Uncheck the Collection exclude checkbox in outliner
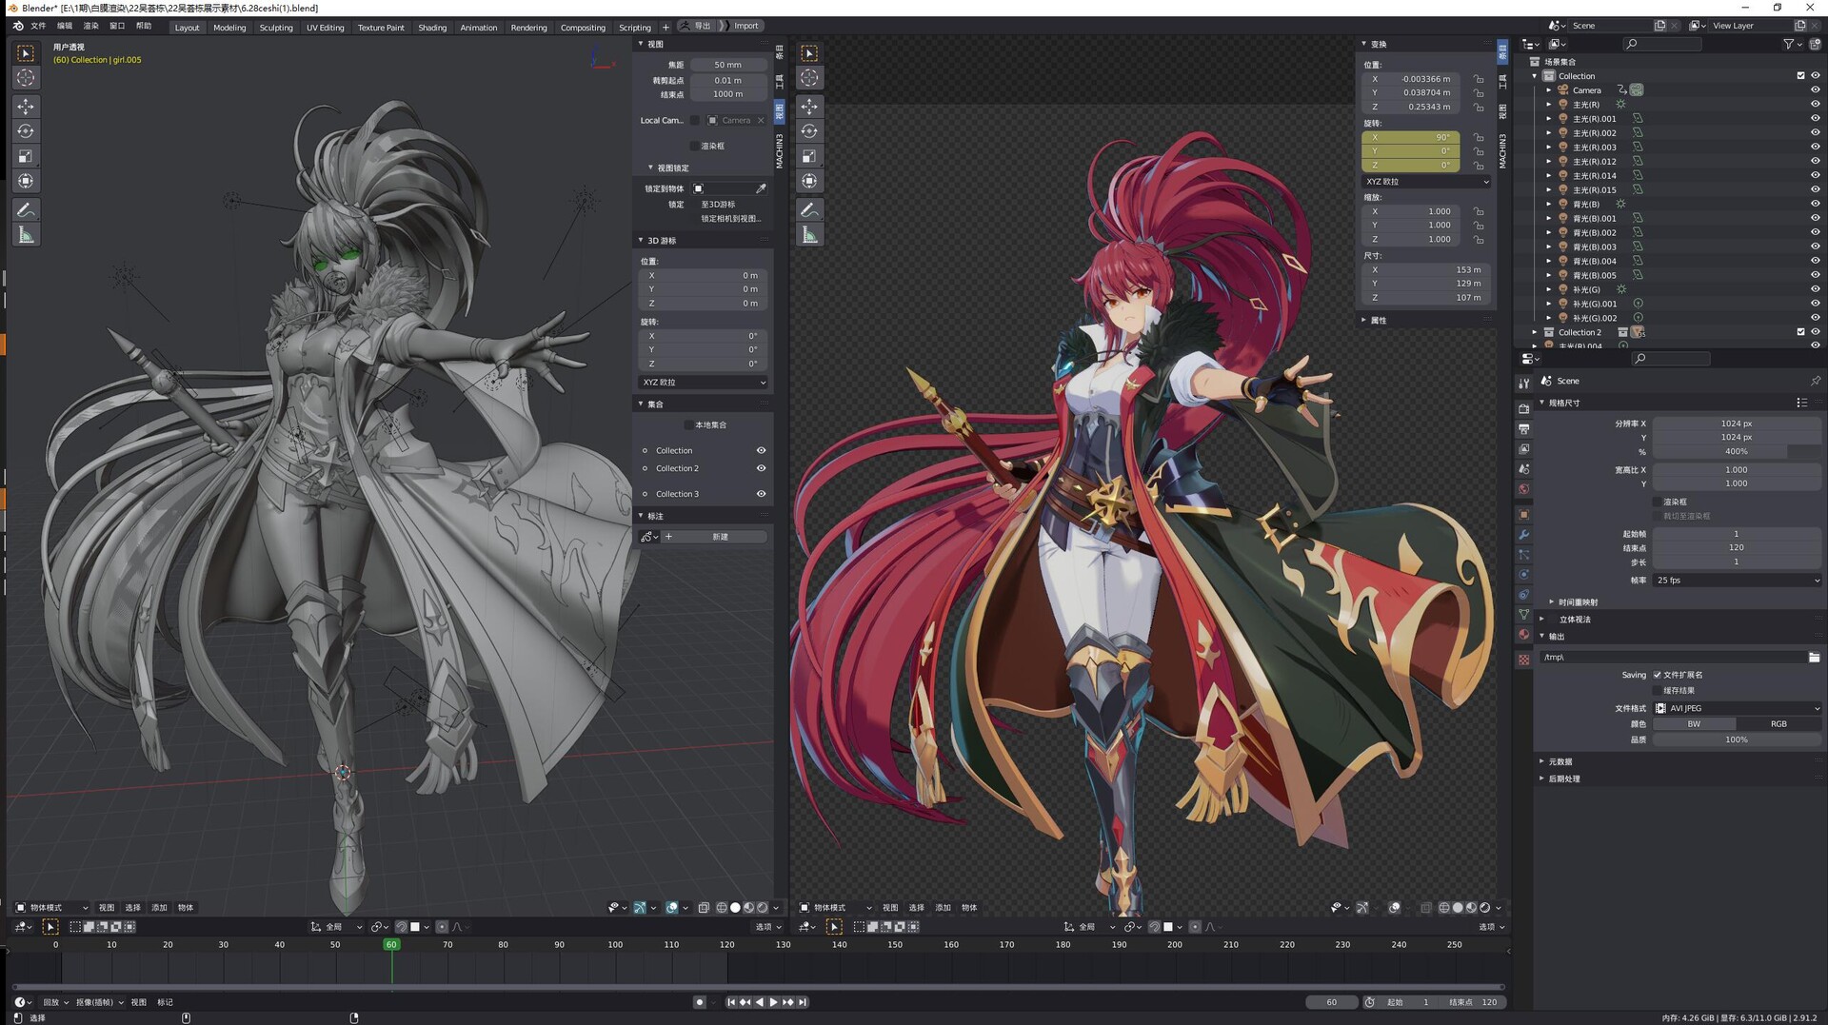Viewport: 1828px width, 1025px height. click(1800, 76)
